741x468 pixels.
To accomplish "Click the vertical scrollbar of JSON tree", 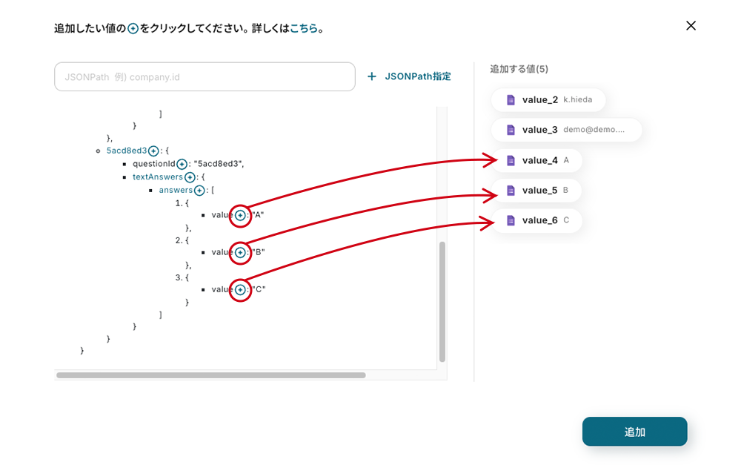I will coord(442,302).
